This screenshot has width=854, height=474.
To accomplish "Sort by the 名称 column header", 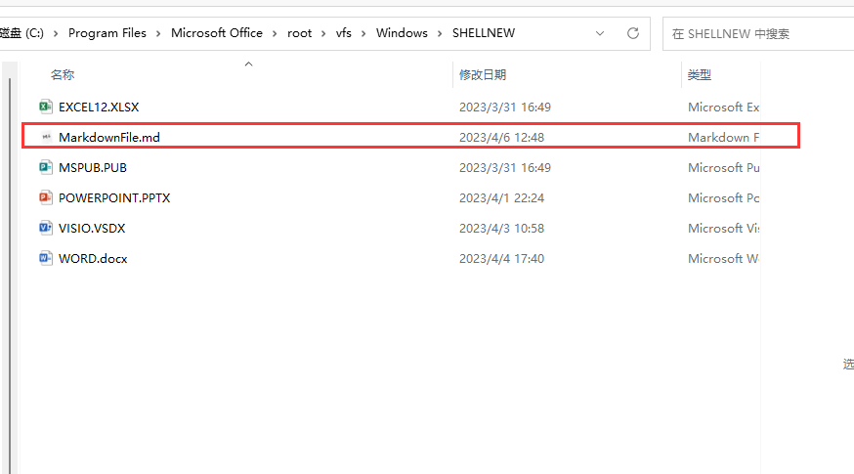I will pos(63,74).
